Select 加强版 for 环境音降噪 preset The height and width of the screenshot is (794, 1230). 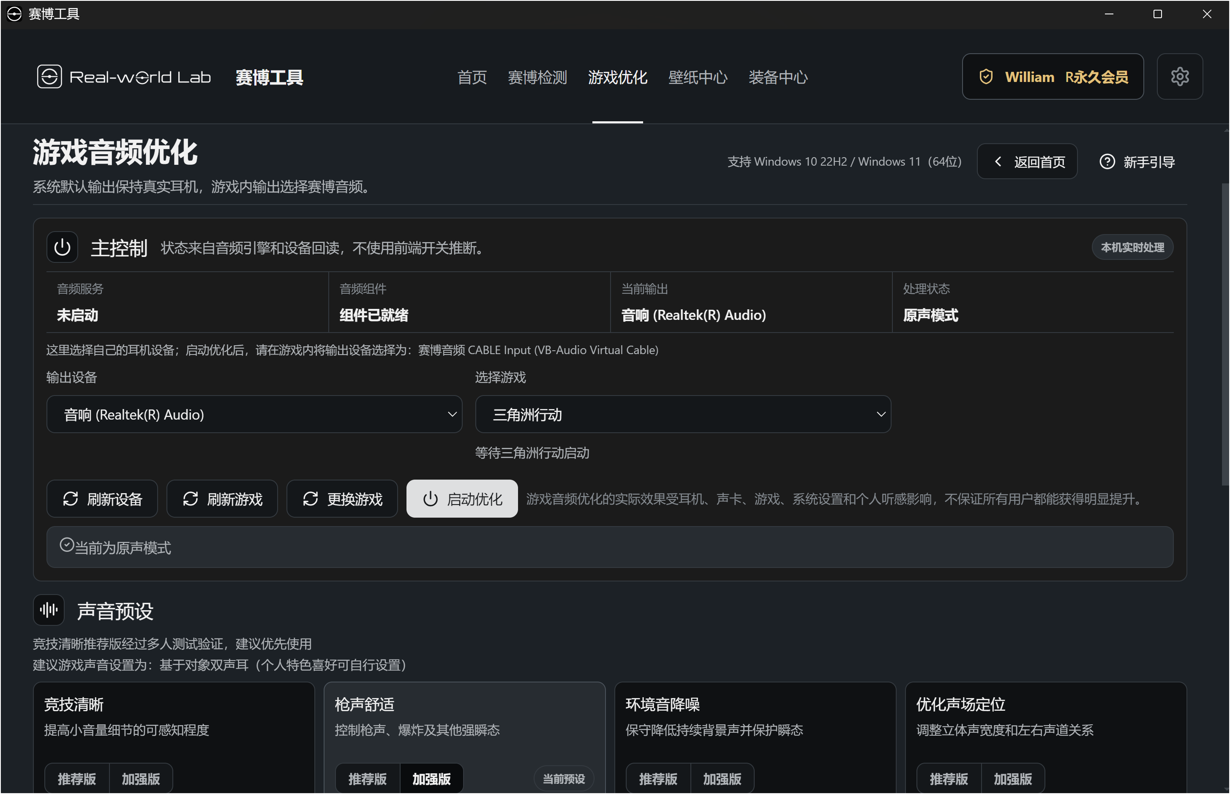click(722, 778)
